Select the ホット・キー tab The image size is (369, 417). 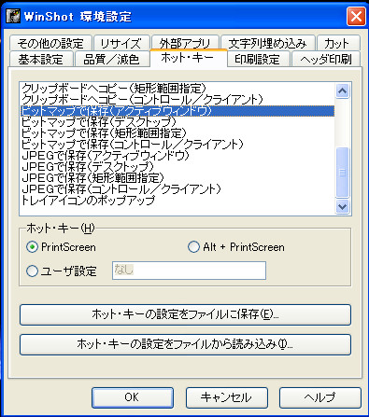click(x=189, y=58)
